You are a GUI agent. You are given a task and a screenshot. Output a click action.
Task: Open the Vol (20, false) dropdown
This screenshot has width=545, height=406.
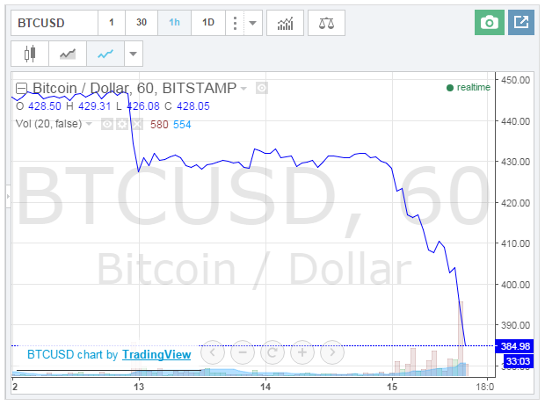89,124
